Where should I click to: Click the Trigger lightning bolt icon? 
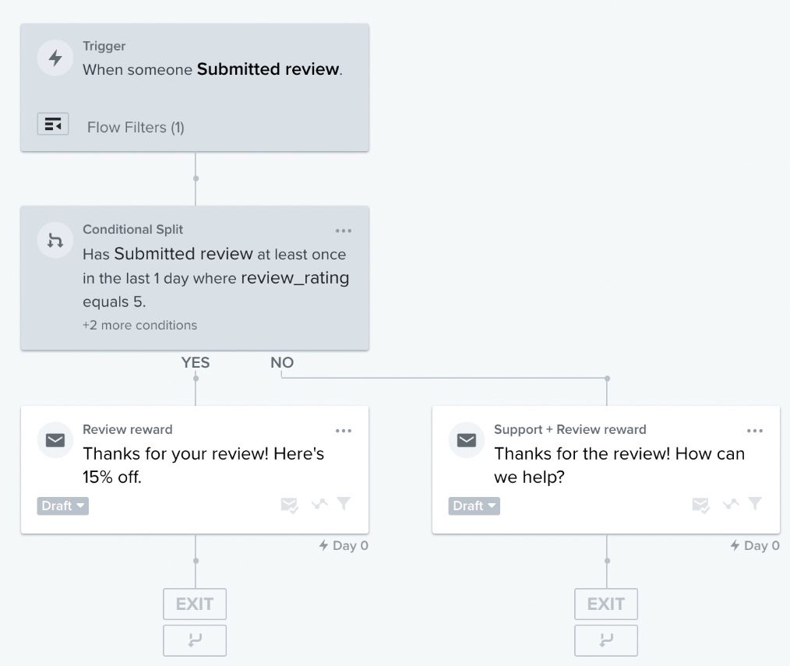click(55, 57)
